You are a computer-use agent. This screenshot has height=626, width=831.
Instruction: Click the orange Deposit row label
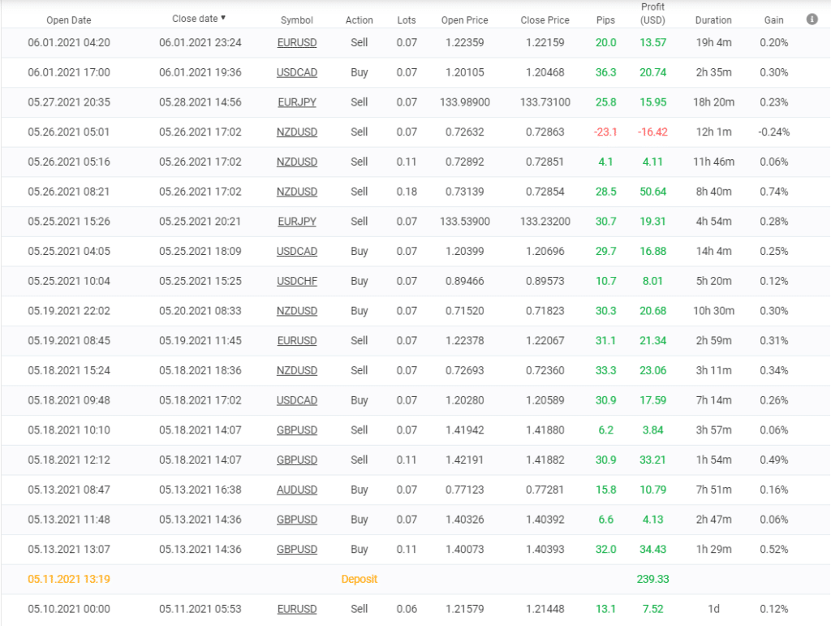click(359, 580)
